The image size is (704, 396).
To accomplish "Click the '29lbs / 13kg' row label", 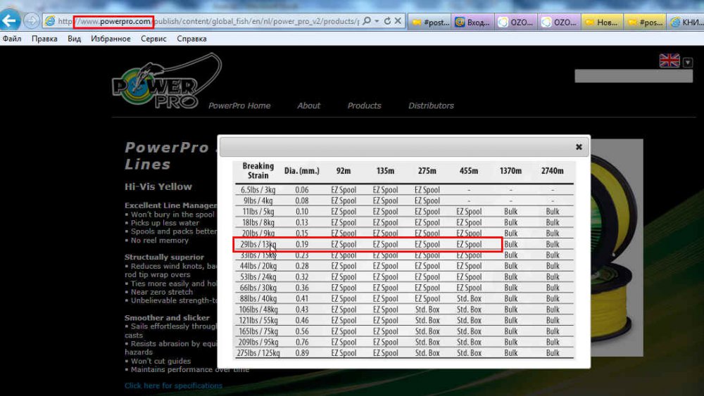I will [258, 244].
